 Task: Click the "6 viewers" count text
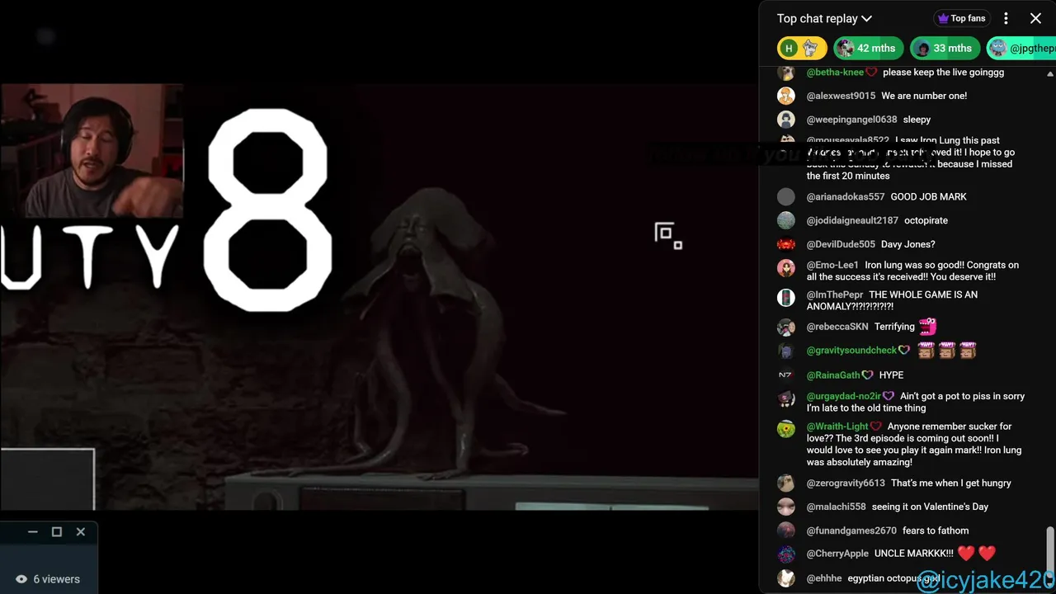[x=57, y=579]
